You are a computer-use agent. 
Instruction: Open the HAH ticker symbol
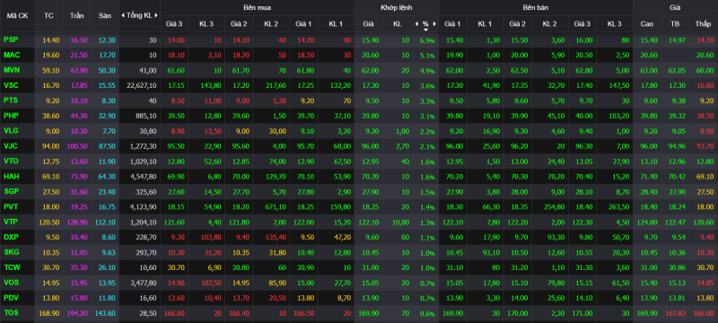point(12,176)
